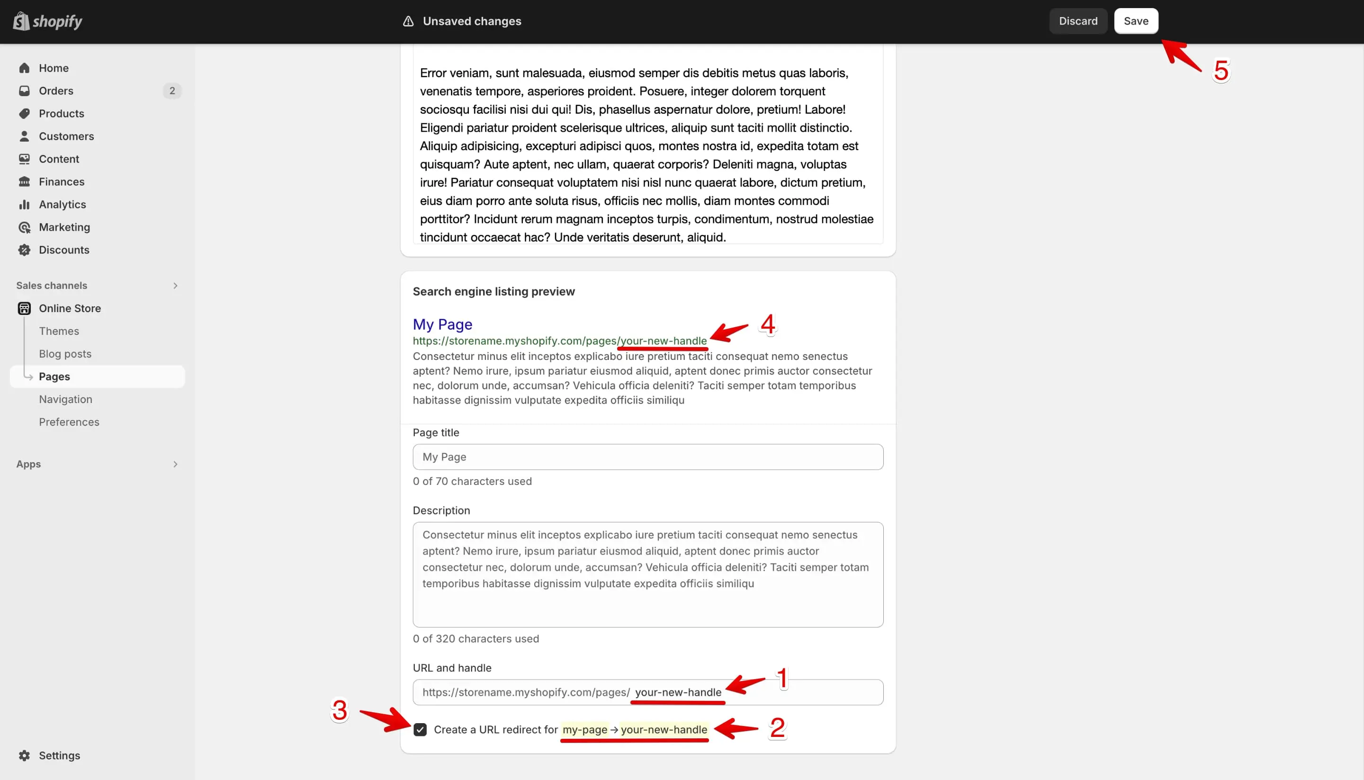Click the Settings gear icon
The width and height of the screenshot is (1364, 780).
coord(24,755)
